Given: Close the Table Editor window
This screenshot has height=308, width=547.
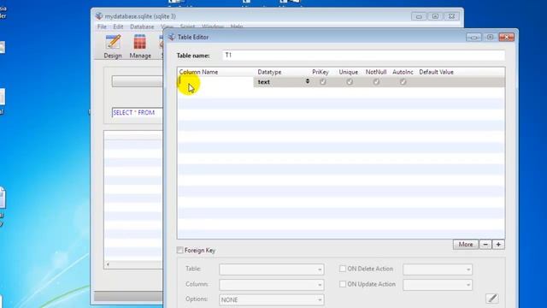Looking at the screenshot, I should [x=507, y=37].
